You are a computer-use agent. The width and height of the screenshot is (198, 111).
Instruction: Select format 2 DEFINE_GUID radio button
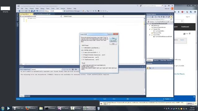click(82, 50)
